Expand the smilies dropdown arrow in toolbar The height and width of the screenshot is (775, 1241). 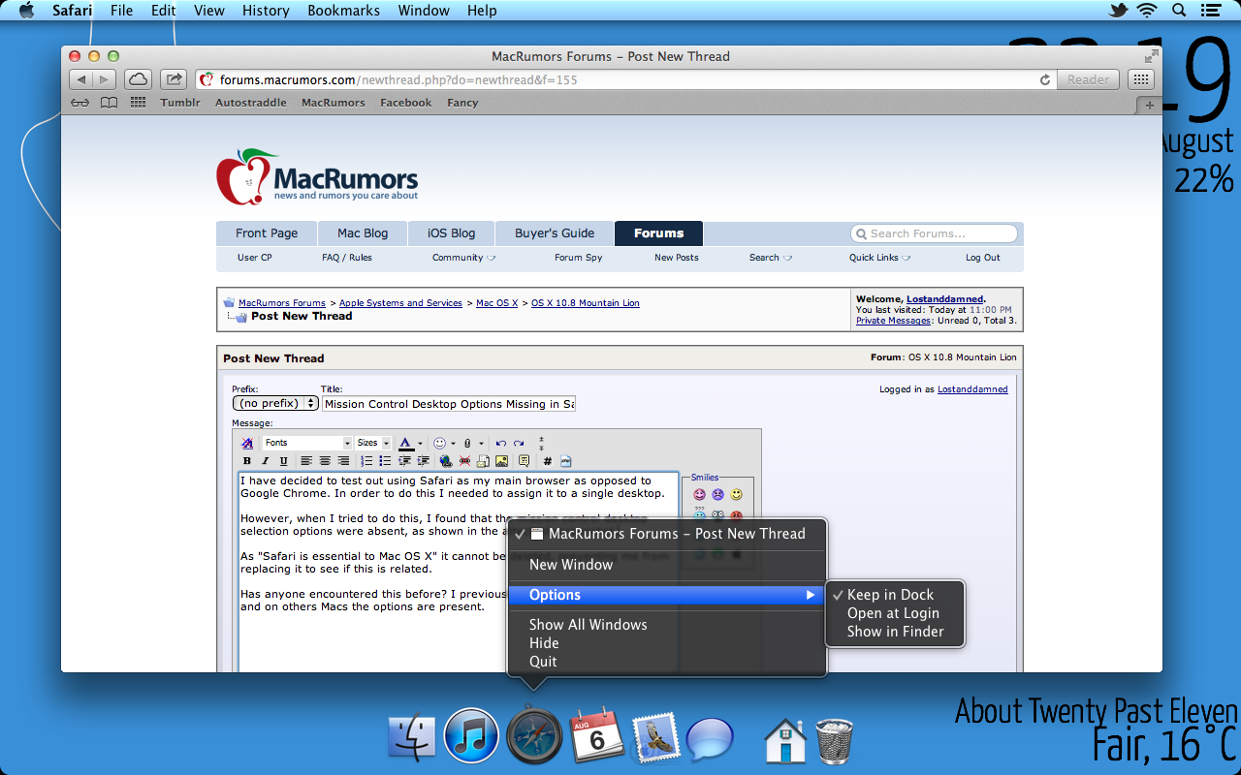(x=452, y=444)
